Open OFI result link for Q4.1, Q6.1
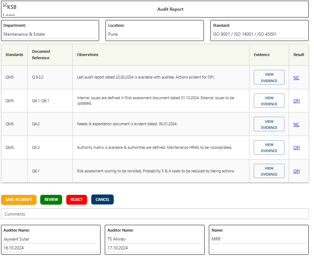Image resolution: width=314 pixels, height=258 pixels. pyautogui.click(x=296, y=101)
